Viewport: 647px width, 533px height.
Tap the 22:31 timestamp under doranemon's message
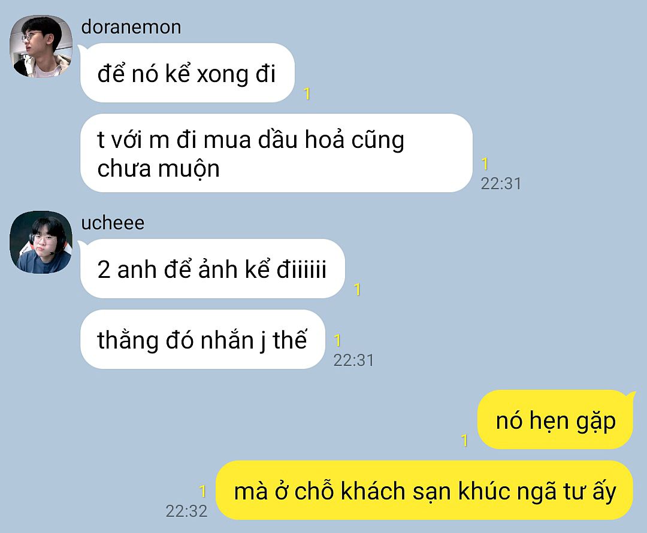point(501,184)
